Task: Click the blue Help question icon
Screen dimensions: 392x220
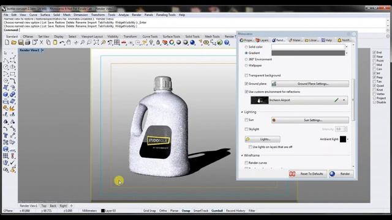Action: tap(227, 42)
